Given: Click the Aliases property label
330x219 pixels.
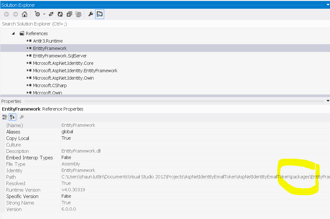Looking at the screenshot, I should point(13,132).
